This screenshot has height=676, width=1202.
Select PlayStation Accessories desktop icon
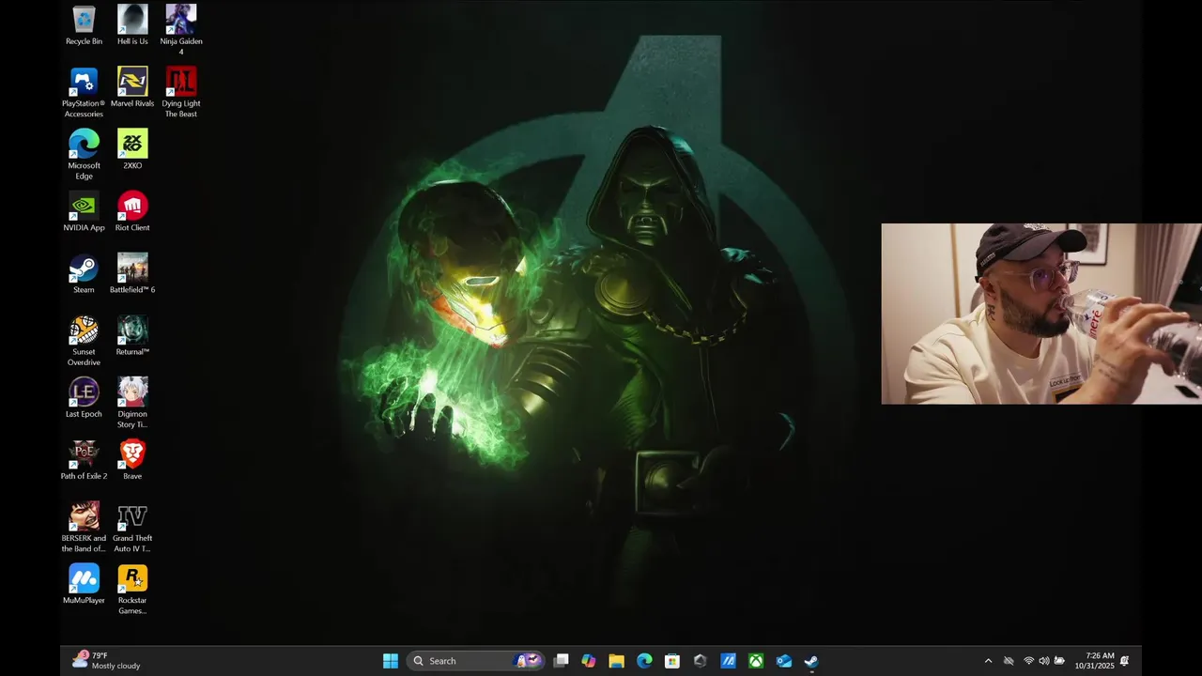(84, 93)
